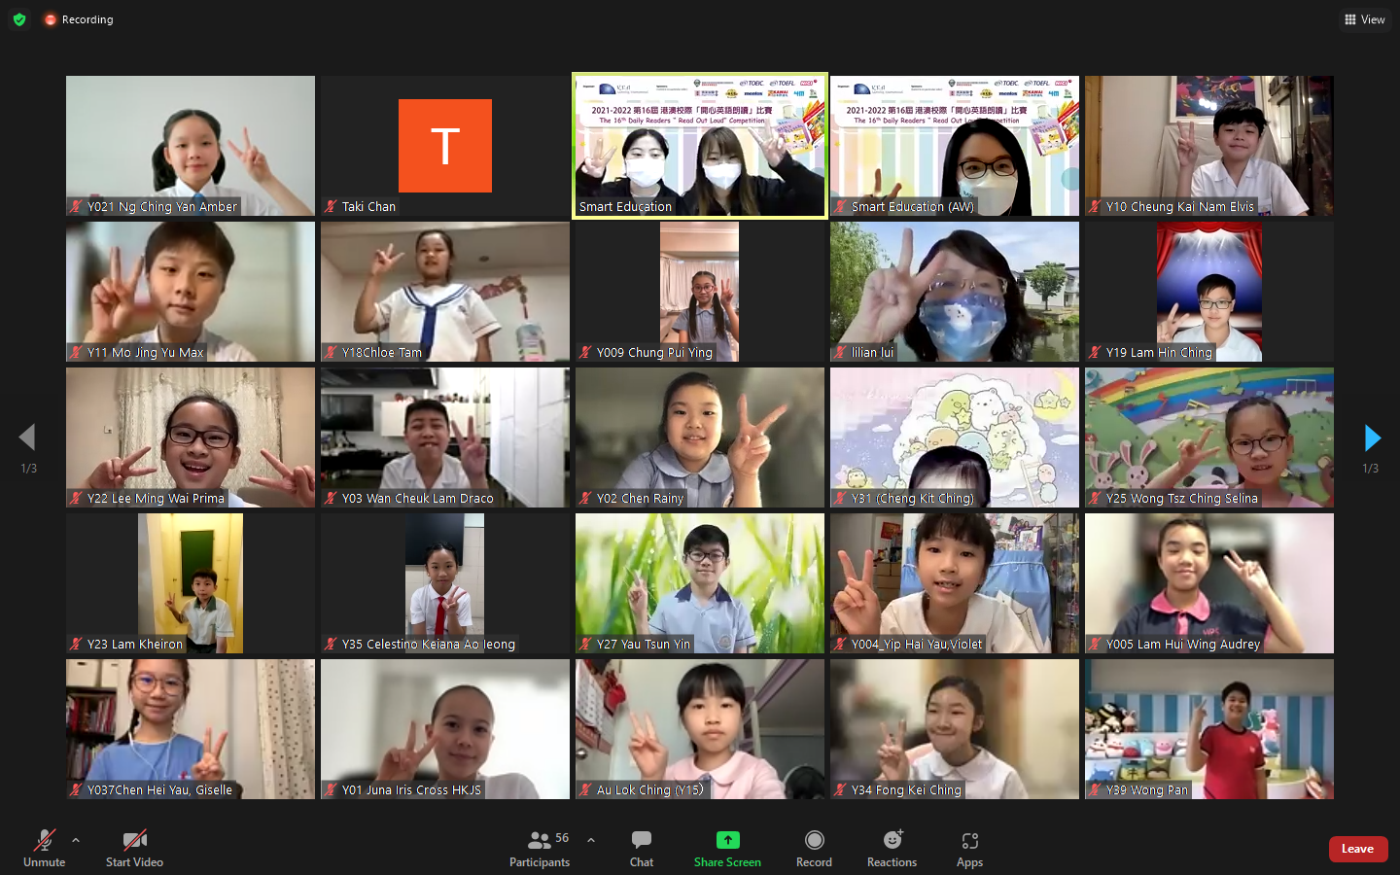Open the View layout menu
Image resolution: width=1400 pixels, height=875 pixels.
click(x=1365, y=19)
